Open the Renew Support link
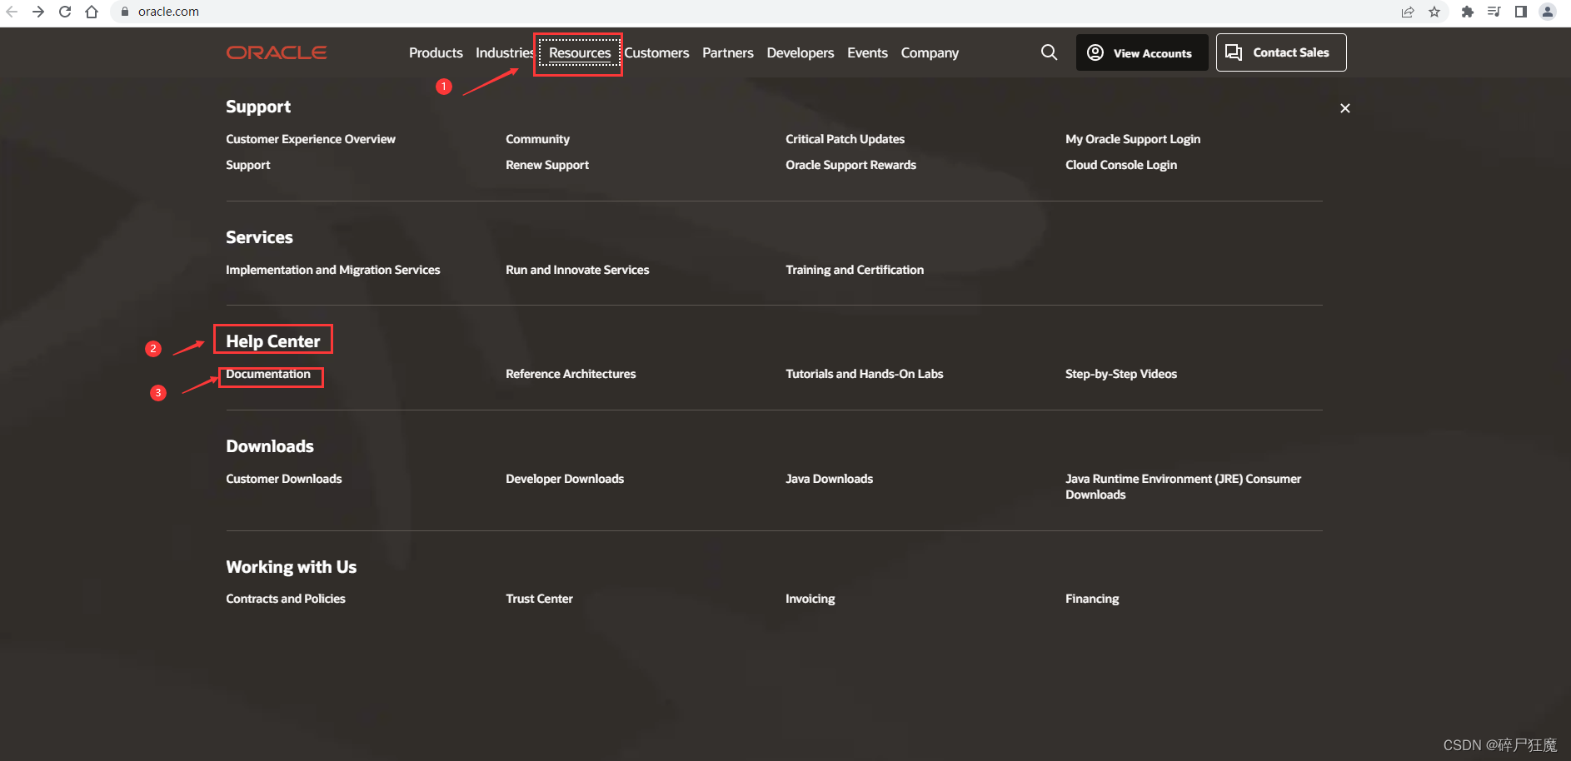The height and width of the screenshot is (761, 1571). (547, 165)
